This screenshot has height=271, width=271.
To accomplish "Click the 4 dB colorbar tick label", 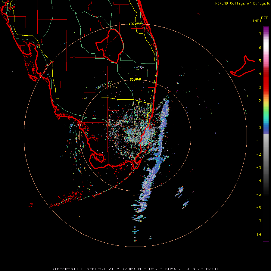I will click(260, 74).
